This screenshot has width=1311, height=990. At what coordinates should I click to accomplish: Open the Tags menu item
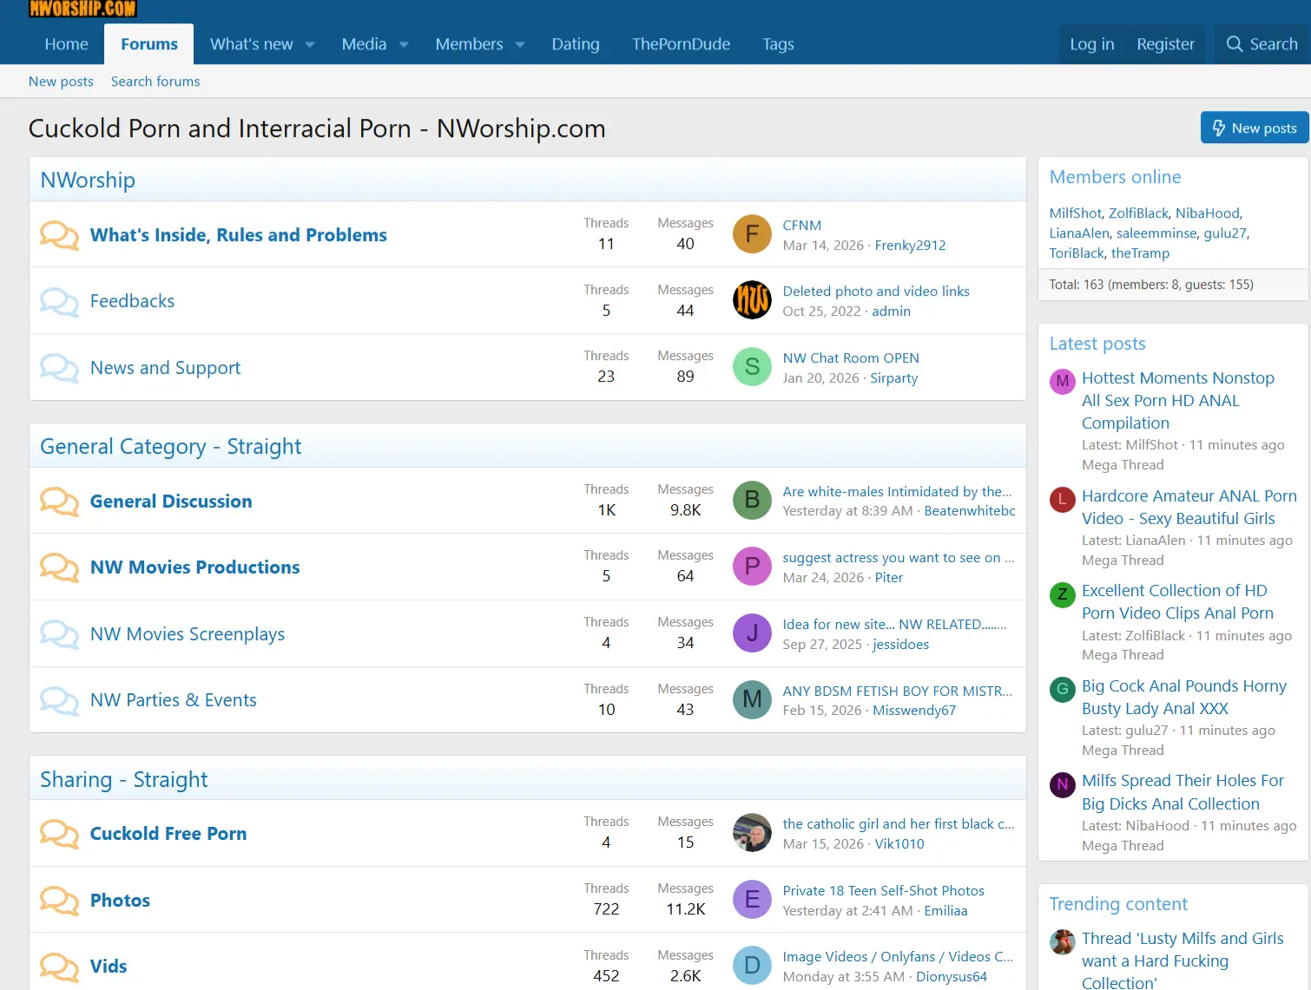(x=778, y=44)
